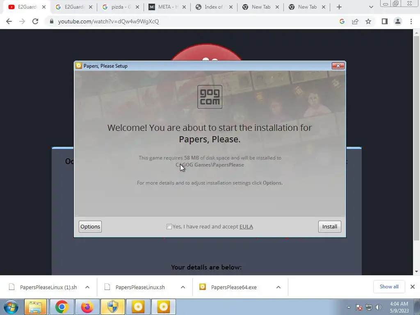
Task: Switch to the last New Tab
Action: (x=307, y=7)
